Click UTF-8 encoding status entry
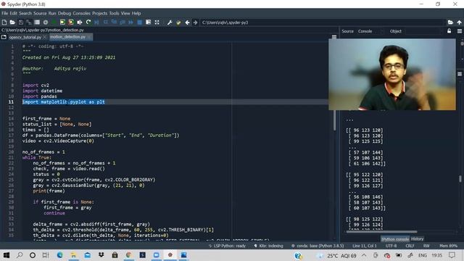This screenshot has height=261, width=464. (391, 246)
